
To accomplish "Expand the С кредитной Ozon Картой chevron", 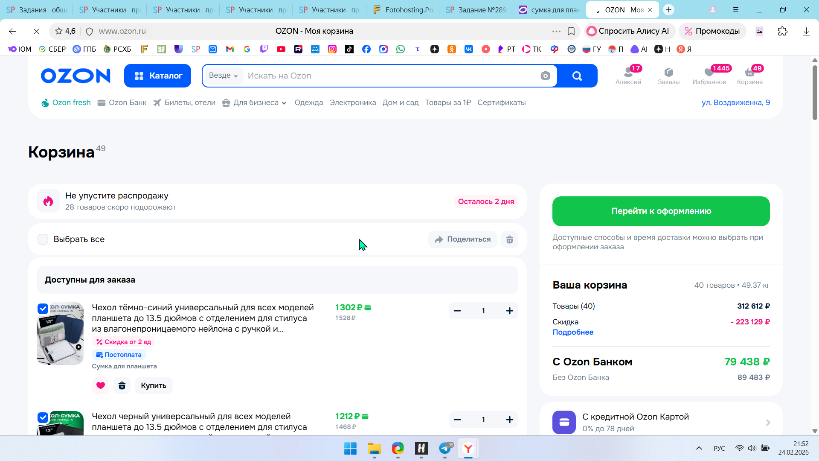I will (x=768, y=423).
